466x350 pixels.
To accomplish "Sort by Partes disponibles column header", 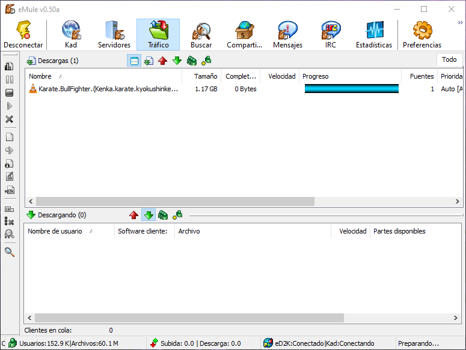I will tap(416, 231).
